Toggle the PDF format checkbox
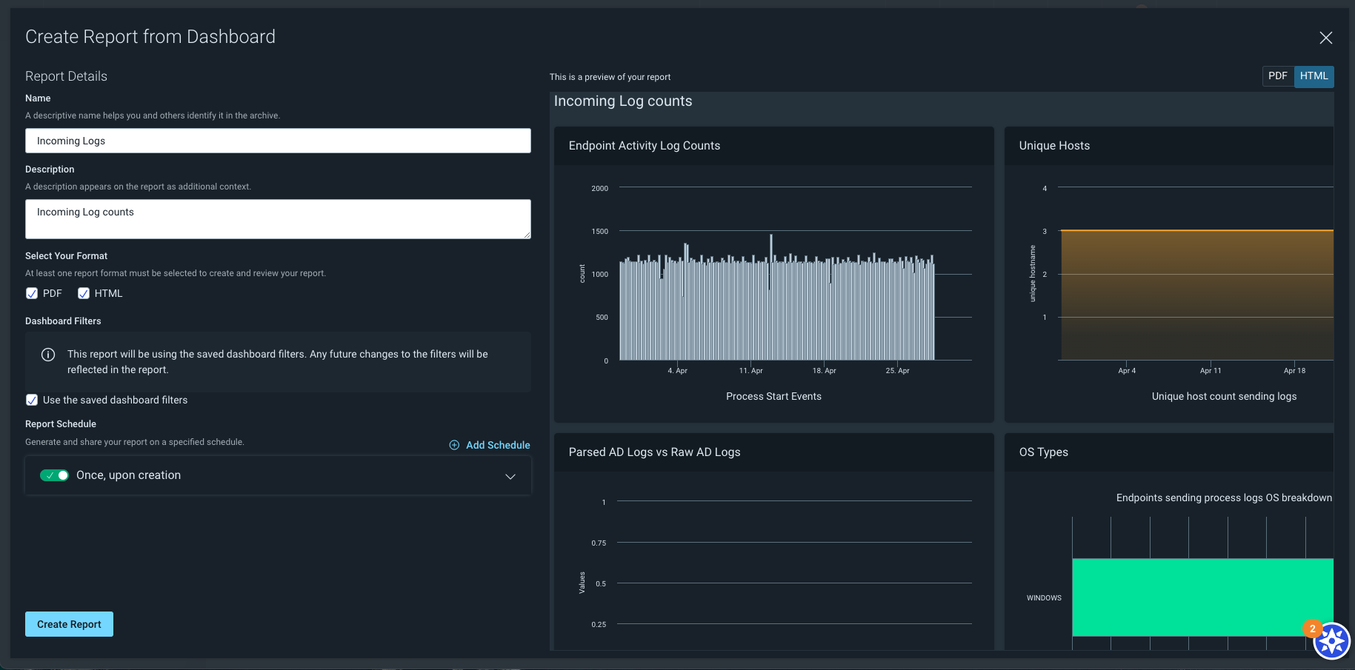Image resolution: width=1355 pixels, height=670 pixels. coord(32,293)
